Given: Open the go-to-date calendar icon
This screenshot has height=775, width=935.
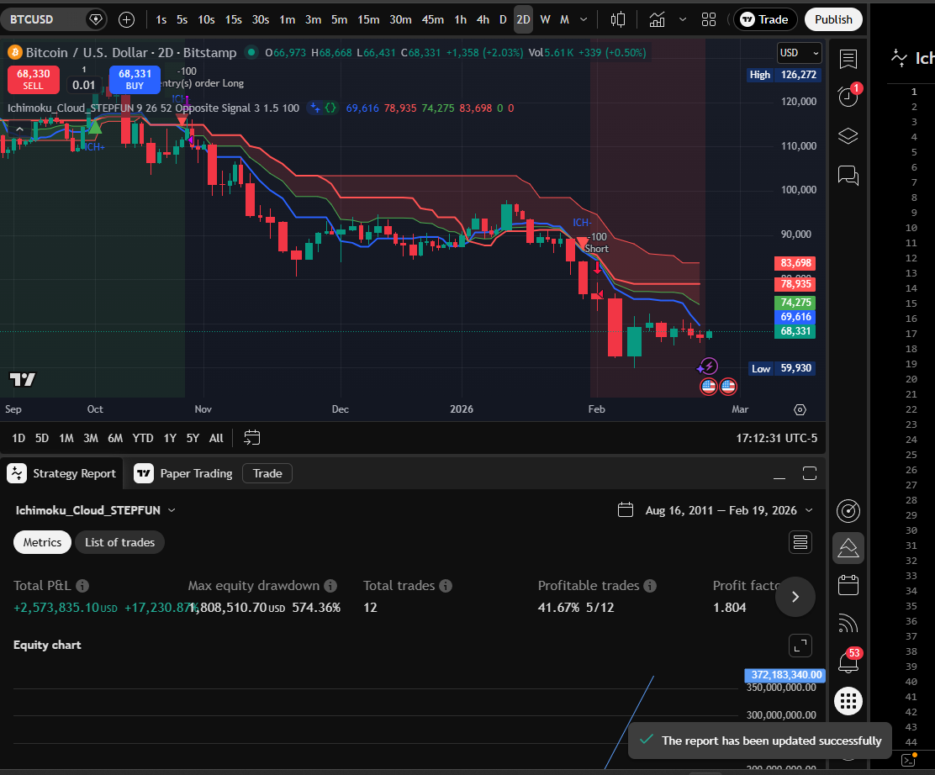Looking at the screenshot, I should [x=251, y=437].
